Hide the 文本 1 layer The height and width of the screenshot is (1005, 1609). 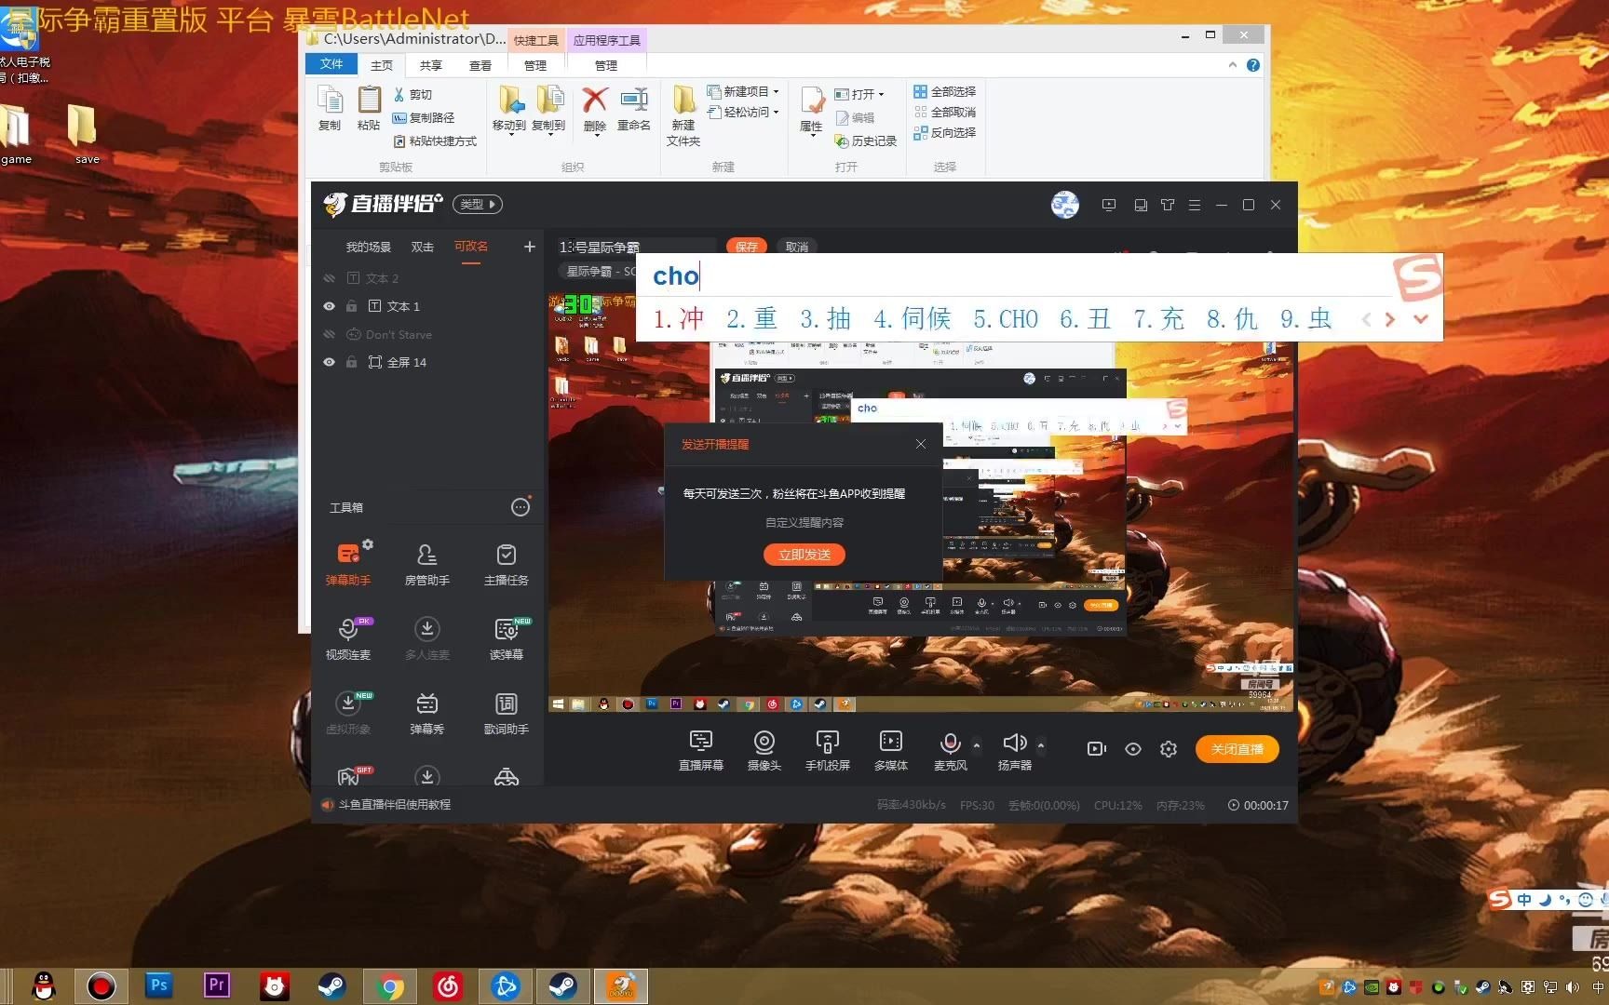click(x=329, y=306)
